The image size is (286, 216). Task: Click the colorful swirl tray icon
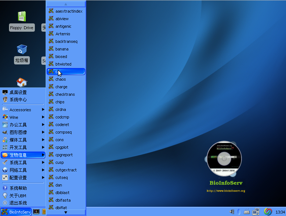[268, 212]
